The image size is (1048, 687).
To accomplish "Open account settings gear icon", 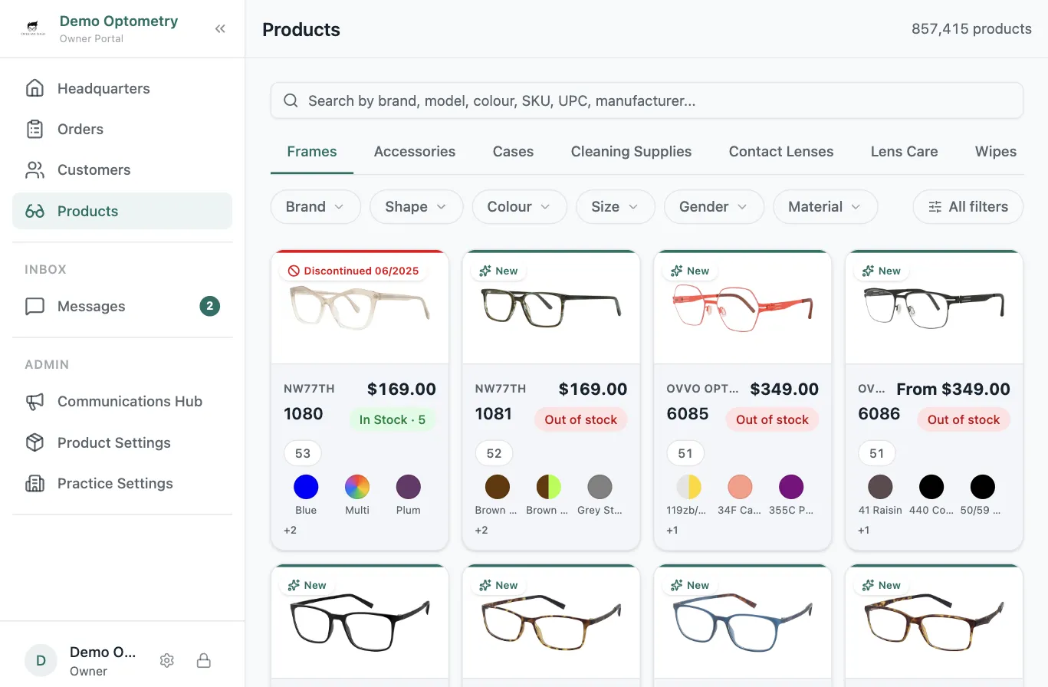I will [167, 660].
